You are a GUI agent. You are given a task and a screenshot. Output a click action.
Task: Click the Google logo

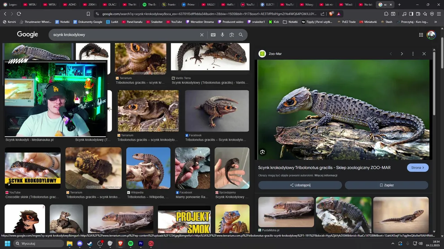[27, 35]
